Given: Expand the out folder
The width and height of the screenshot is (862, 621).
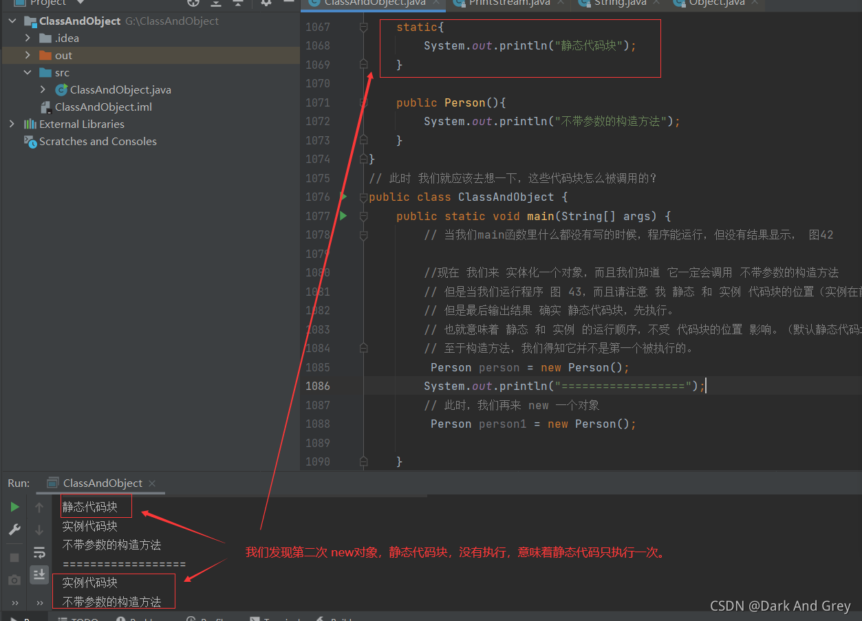Looking at the screenshot, I should (28, 56).
